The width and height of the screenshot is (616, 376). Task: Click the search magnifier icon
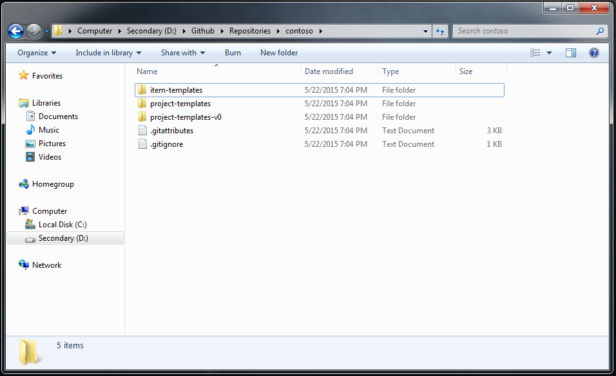599,30
